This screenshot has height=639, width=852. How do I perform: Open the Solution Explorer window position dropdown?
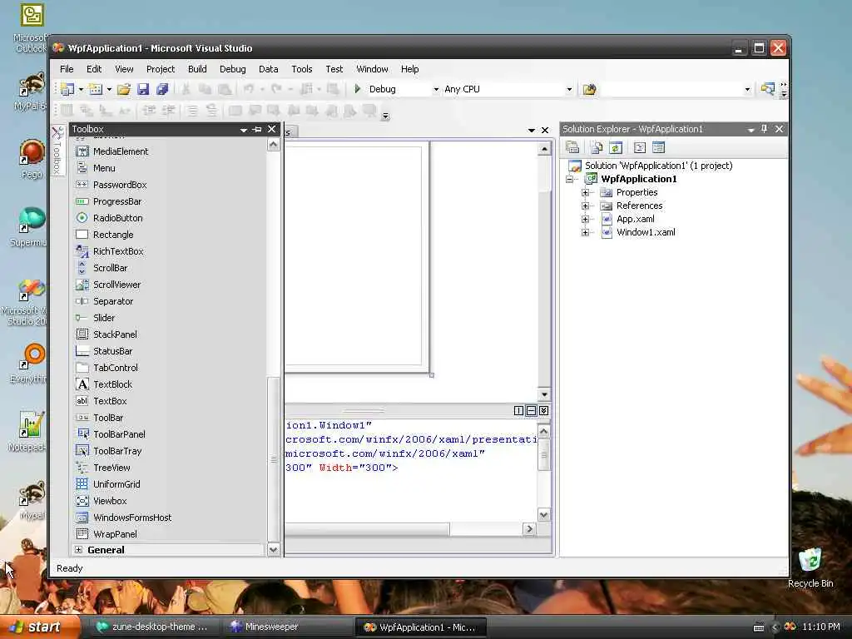(x=751, y=129)
